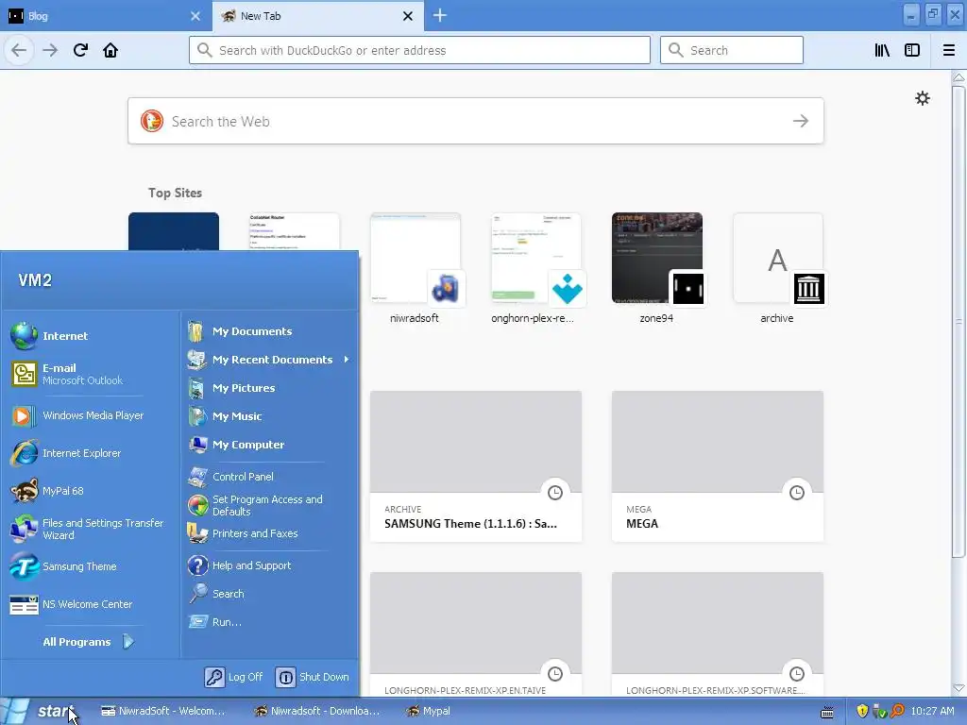Launch Internet from Start menu
The height and width of the screenshot is (725, 967).
[91, 336]
